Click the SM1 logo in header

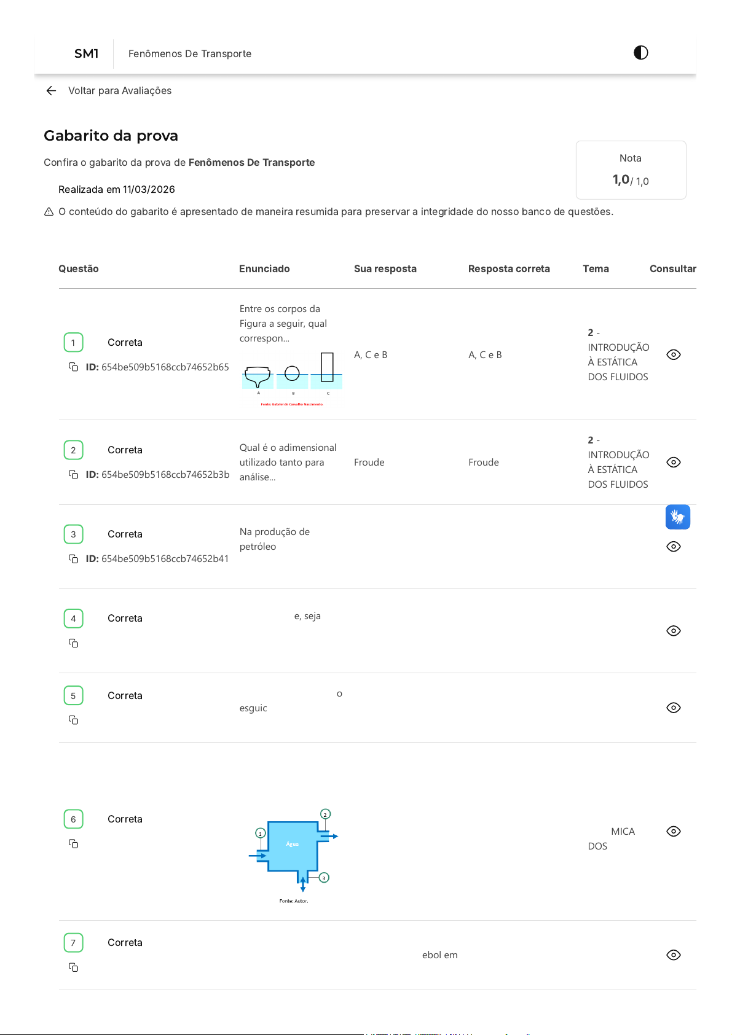[86, 54]
